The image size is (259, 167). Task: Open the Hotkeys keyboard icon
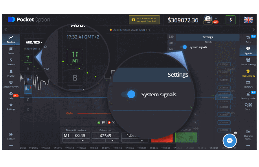click(248, 84)
